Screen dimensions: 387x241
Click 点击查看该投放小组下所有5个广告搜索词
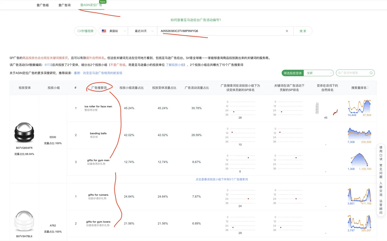click(222, 179)
